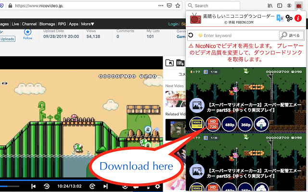Viewport: 308px width, 192px height.
Task: Click the first video's add-image thumbnail icon
Action: 197,105
